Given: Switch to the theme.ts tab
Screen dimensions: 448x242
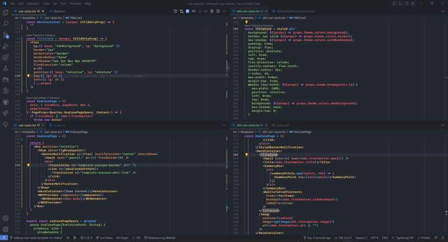Looking at the screenshot, I should [57, 11].
